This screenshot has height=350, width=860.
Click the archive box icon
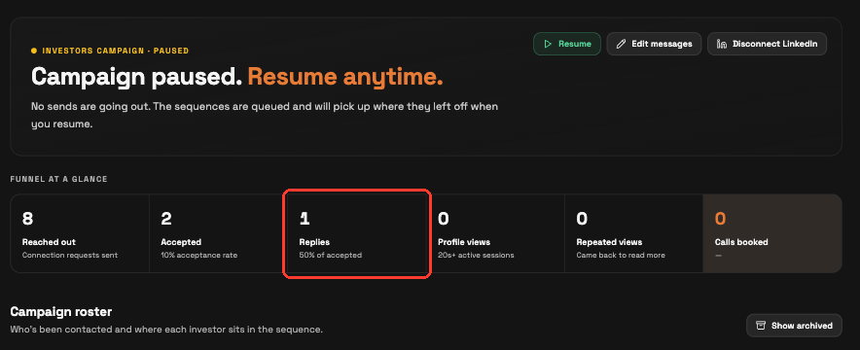[x=761, y=326]
